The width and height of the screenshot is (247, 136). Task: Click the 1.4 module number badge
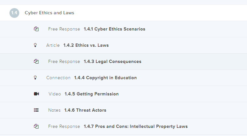pos(14,13)
